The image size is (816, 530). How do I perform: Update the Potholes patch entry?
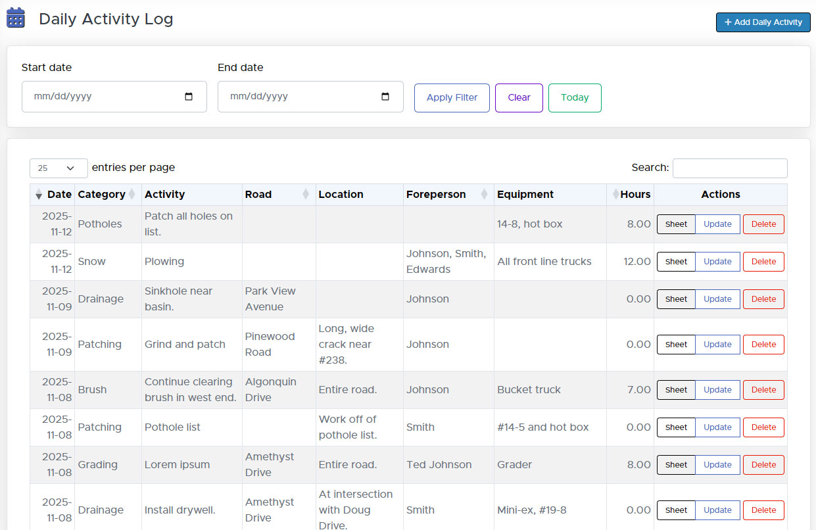717,224
